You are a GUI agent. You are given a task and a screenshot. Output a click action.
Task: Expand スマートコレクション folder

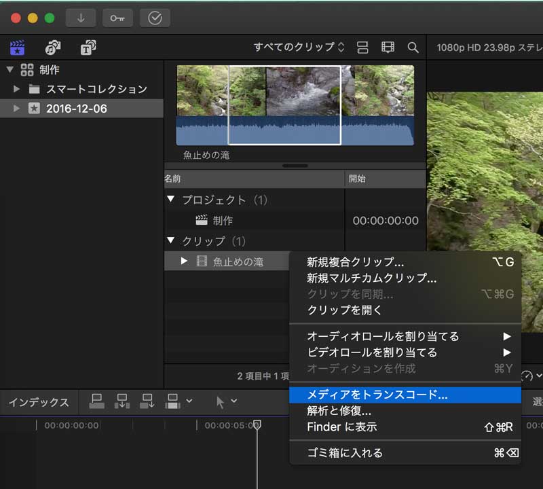click(18, 89)
